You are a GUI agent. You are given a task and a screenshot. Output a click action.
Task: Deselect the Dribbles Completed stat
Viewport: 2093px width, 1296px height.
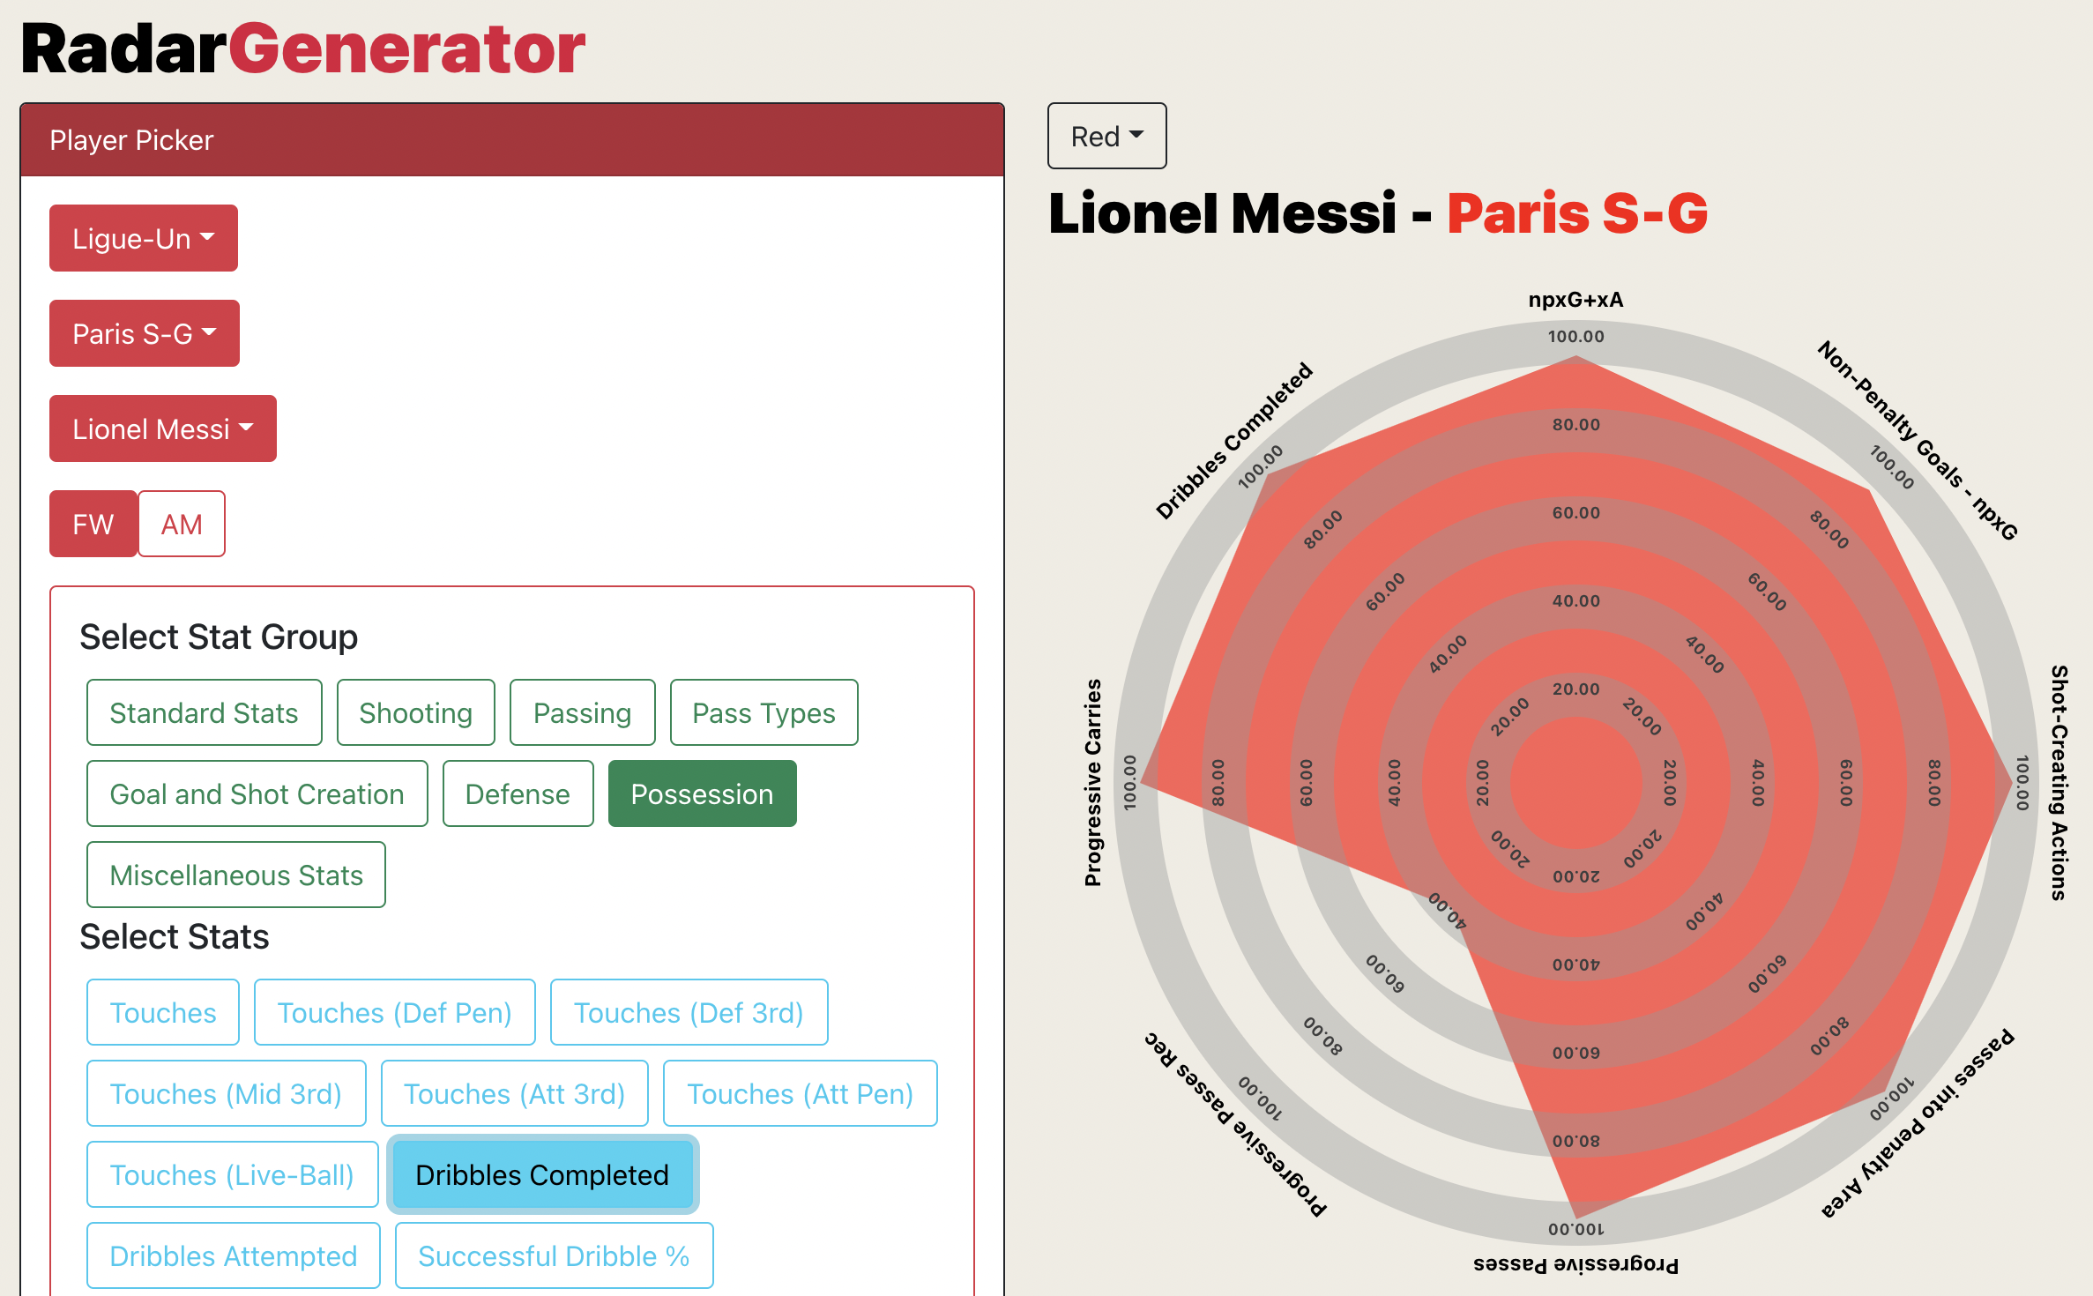[x=541, y=1174]
